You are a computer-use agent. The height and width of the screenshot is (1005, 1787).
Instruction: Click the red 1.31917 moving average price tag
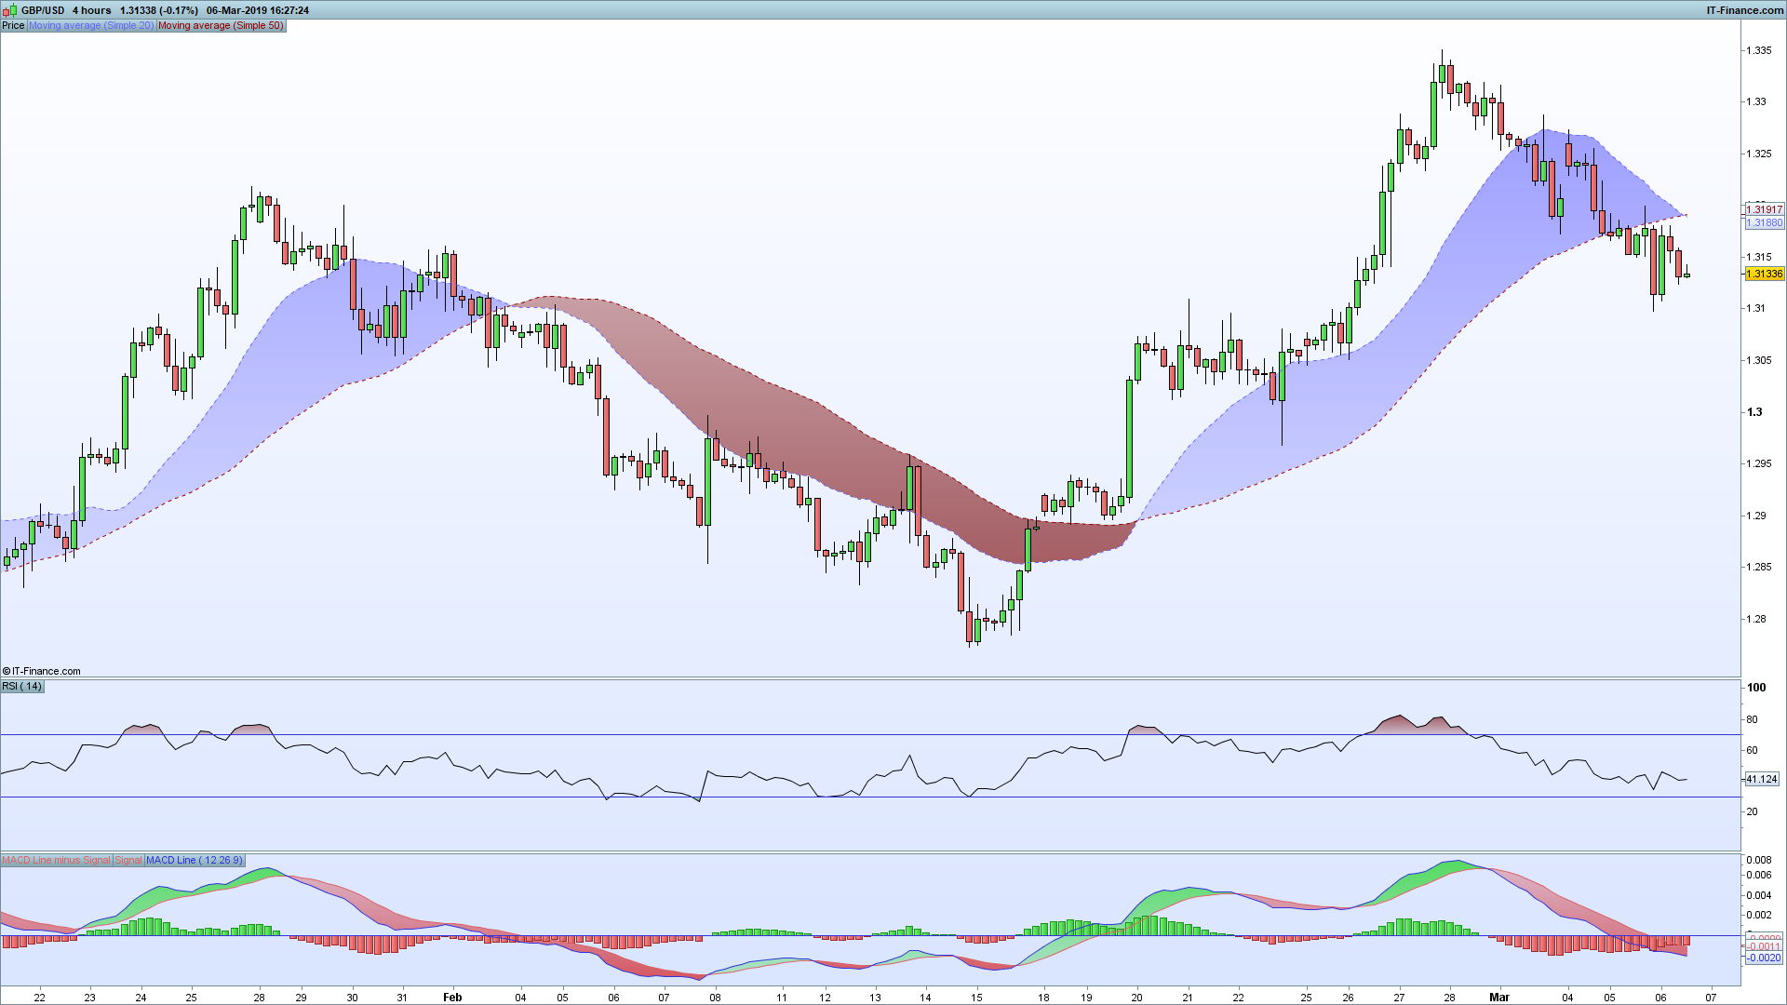(1764, 210)
